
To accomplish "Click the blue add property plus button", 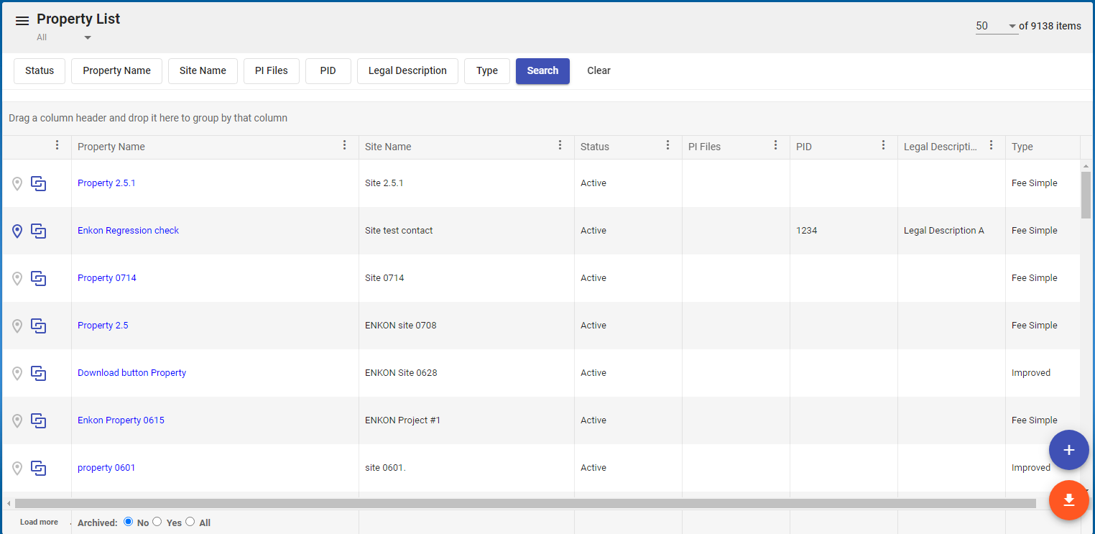I will 1068,450.
